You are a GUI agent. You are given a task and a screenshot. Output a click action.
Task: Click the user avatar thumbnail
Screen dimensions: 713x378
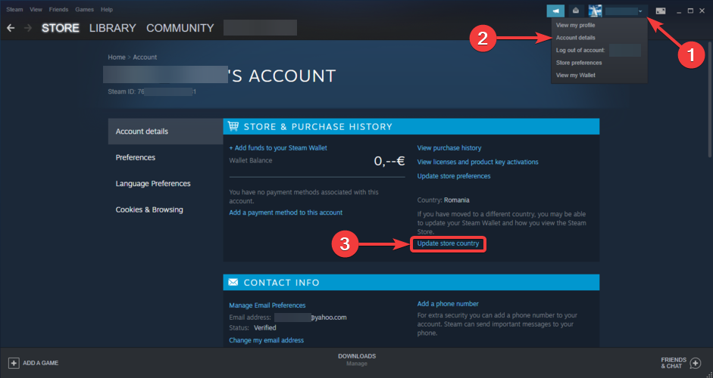point(595,11)
